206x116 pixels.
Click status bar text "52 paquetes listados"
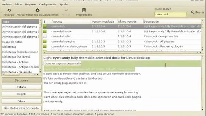(x=14, y=114)
